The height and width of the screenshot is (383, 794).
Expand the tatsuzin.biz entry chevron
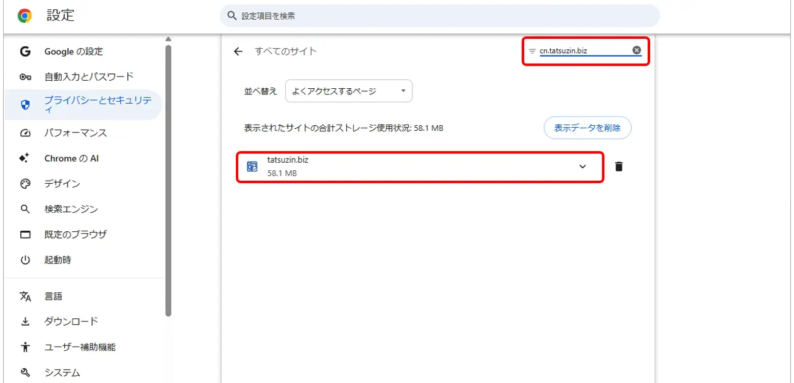(582, 167)
